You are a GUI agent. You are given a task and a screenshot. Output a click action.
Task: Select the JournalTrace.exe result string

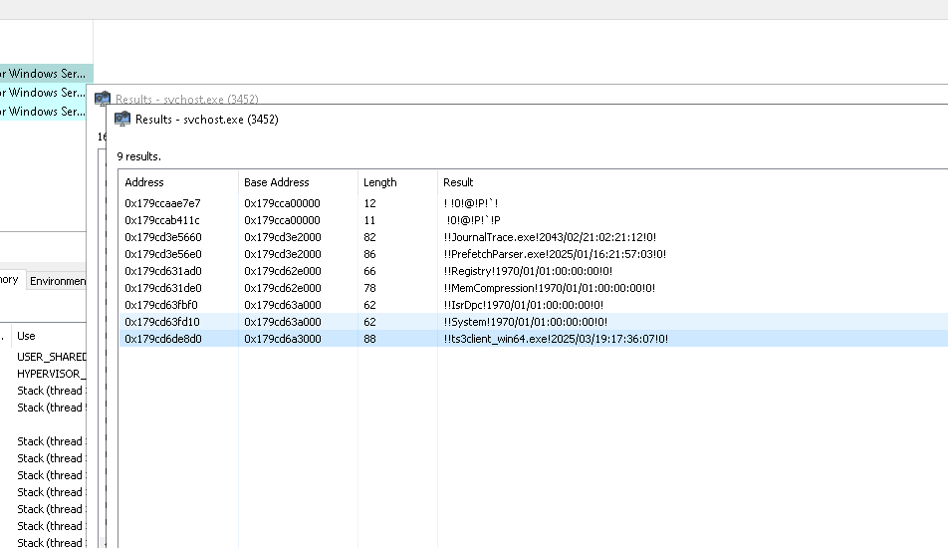point(550,237)
